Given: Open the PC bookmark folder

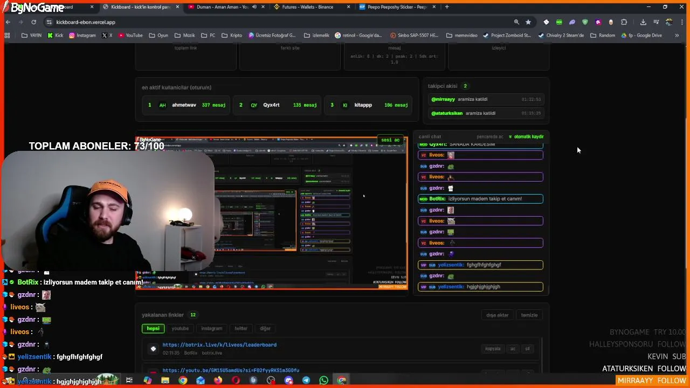Looking at the screenshot, I should point(208,36).
